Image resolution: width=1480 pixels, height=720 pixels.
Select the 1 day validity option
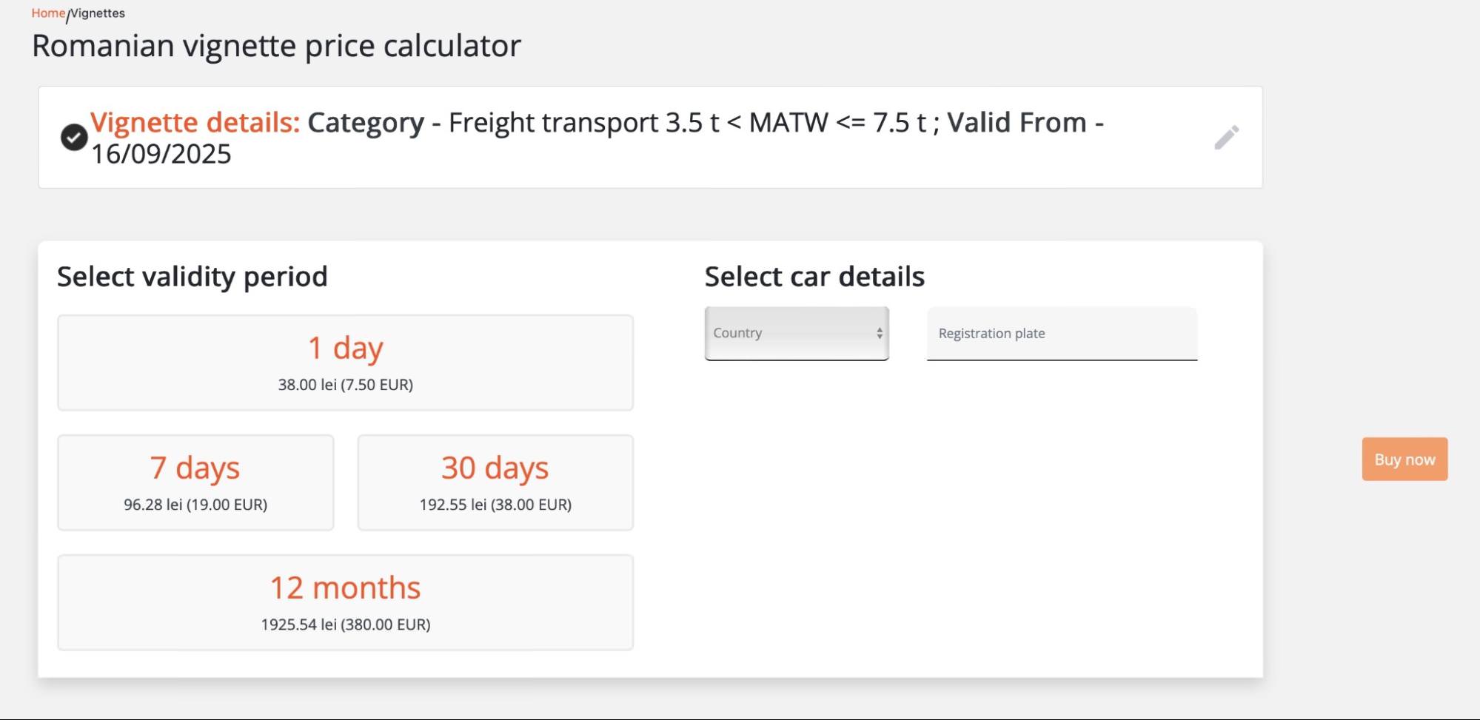345,363
